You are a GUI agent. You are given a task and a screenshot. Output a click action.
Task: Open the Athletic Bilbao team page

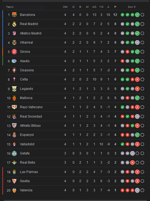(30, 126)
